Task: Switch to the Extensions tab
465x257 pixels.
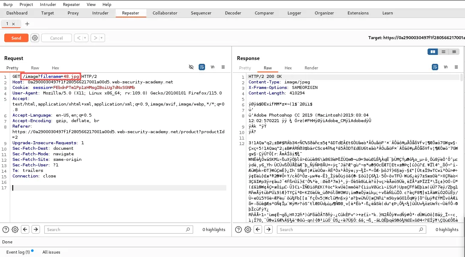Action: [358, 13]
